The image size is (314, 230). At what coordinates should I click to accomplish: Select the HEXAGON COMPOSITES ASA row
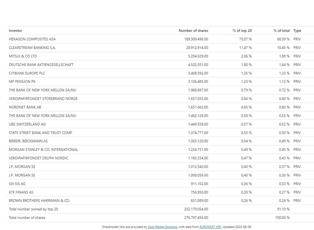click(x=32, y=39)
